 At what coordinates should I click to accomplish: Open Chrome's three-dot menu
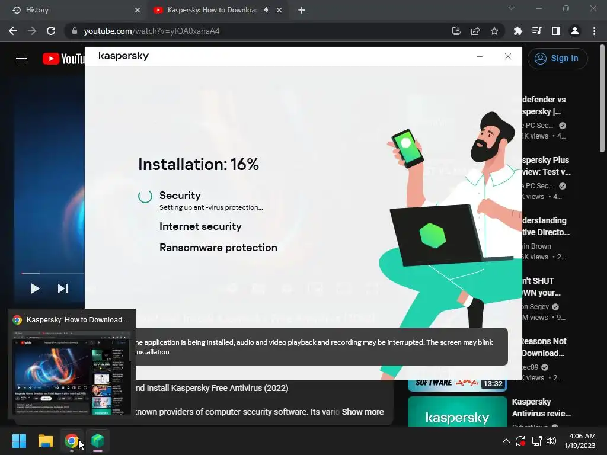click(x=594, y=31)
